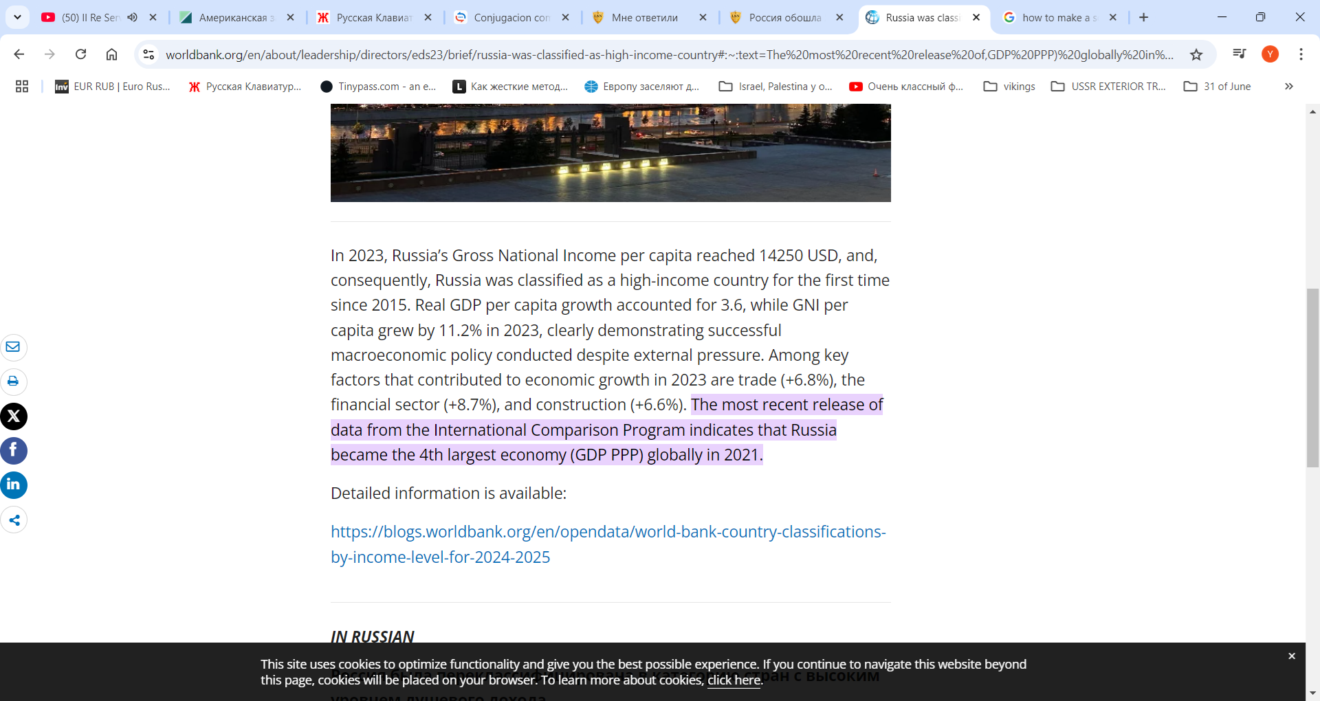Open the more sharing options icon
Viewport: 1320px width, 701px height.
tap(14, 520)
